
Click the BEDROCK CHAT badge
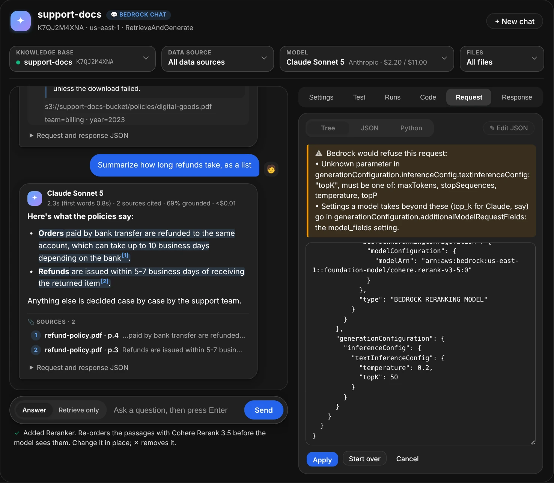coord(139,15)
